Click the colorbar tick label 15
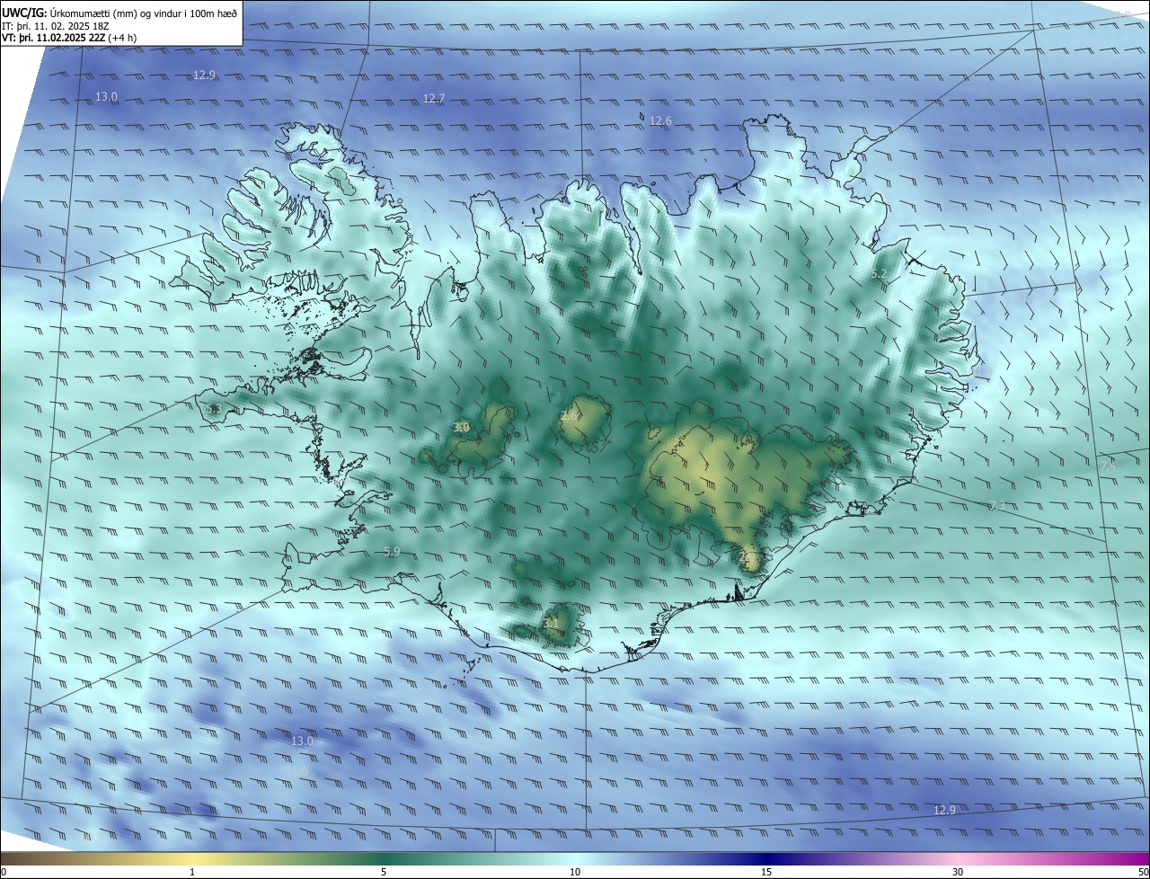 (766, 872)
